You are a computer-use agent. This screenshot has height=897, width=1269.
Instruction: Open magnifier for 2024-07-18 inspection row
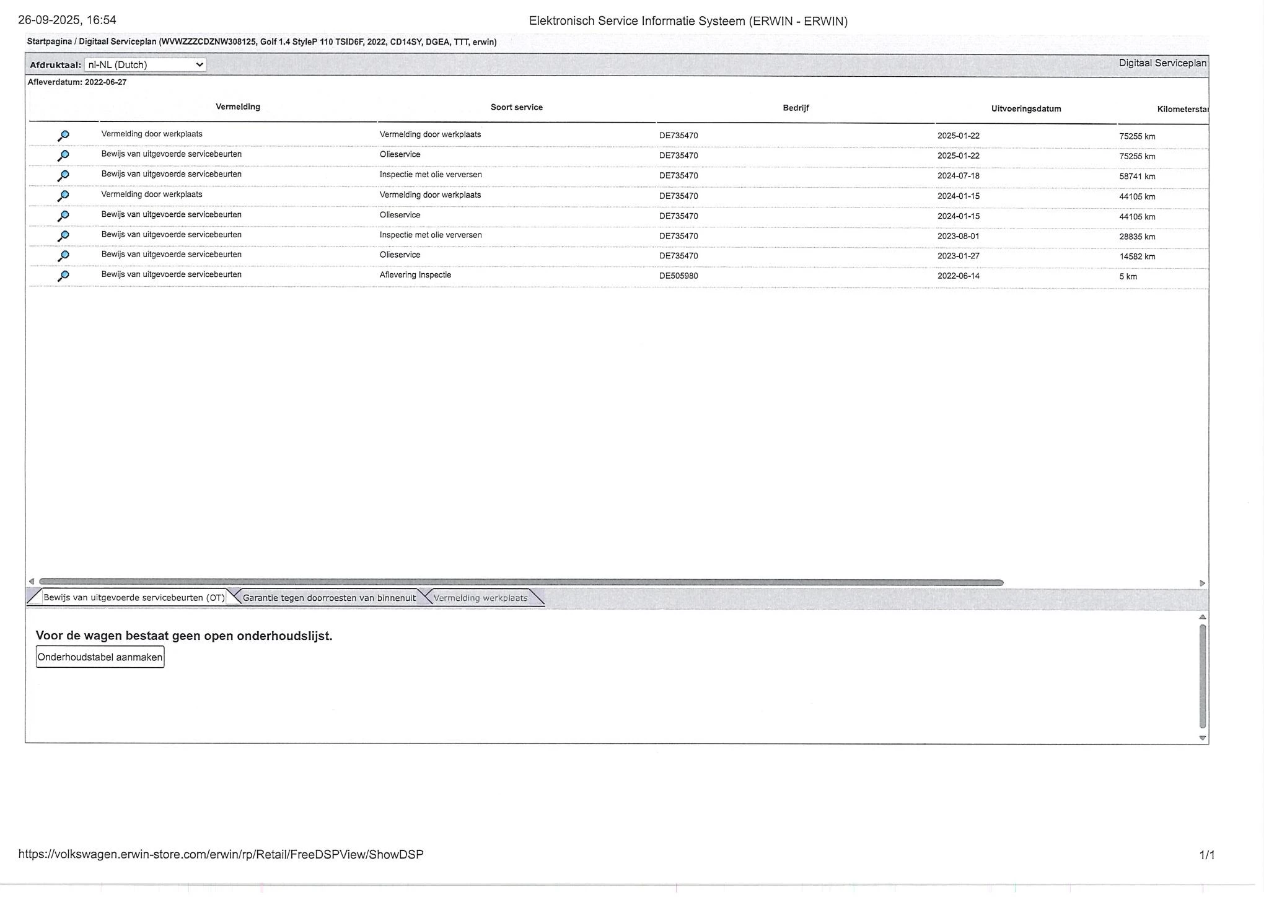pos(63,176)
